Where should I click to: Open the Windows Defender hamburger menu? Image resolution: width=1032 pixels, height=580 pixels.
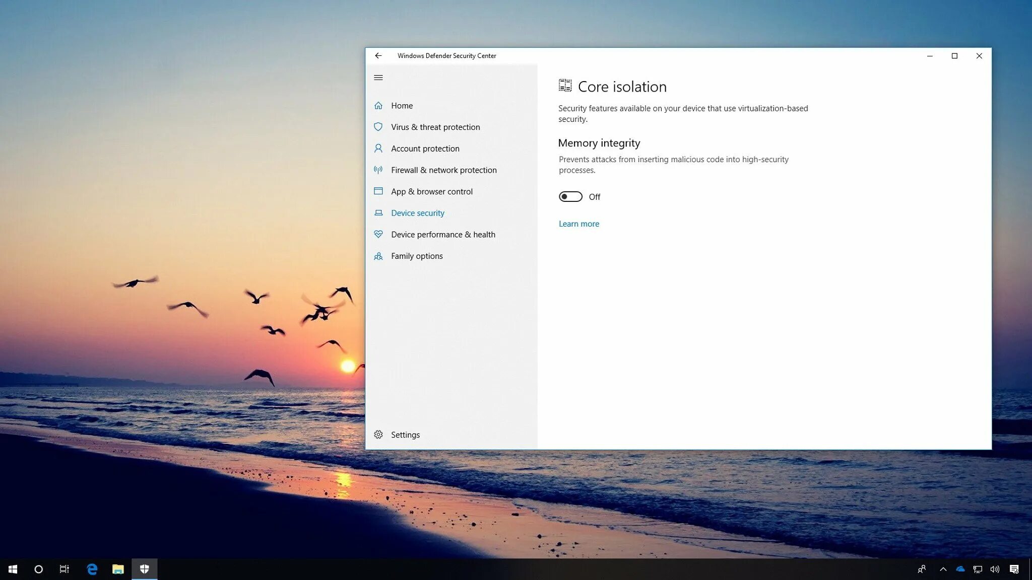pos(378,77)
